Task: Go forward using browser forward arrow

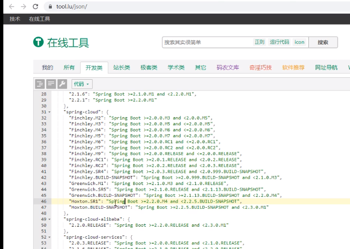Action: (23, 7)
